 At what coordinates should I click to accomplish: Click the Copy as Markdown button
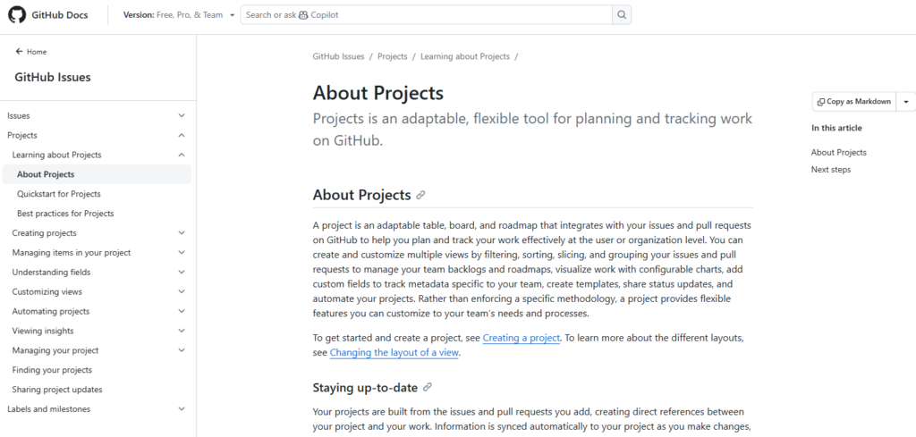click(x=854, y=102)
